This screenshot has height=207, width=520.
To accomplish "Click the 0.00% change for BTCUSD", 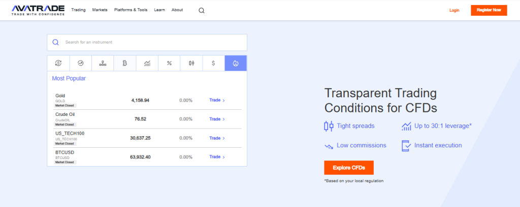I will click(x=186, y=157).
